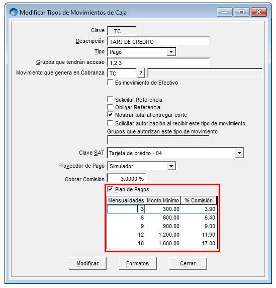Click the Mensualidades column header
Screen dimensions: 276x288
click(x=126, y=200)
